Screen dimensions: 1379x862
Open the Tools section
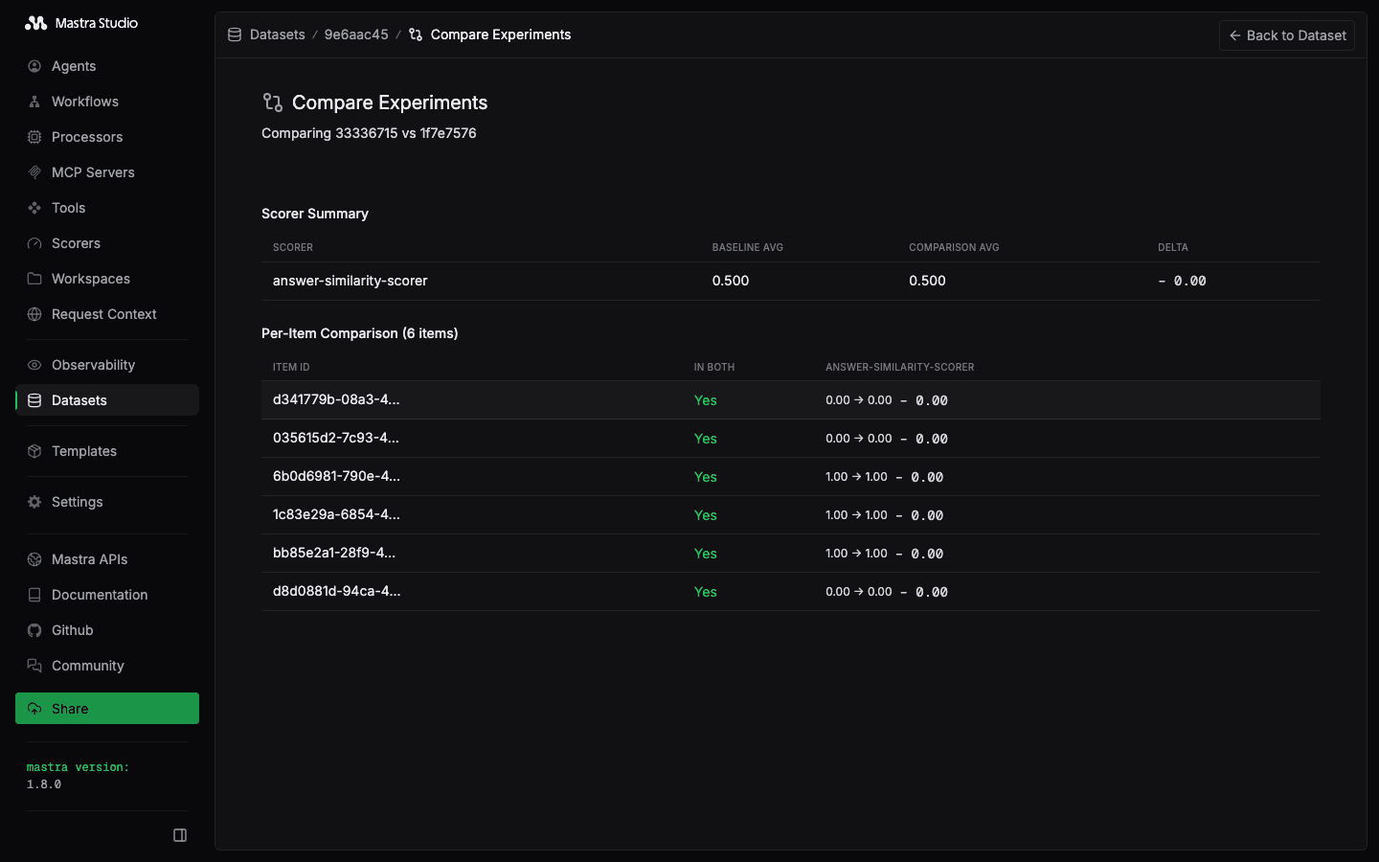68,208
